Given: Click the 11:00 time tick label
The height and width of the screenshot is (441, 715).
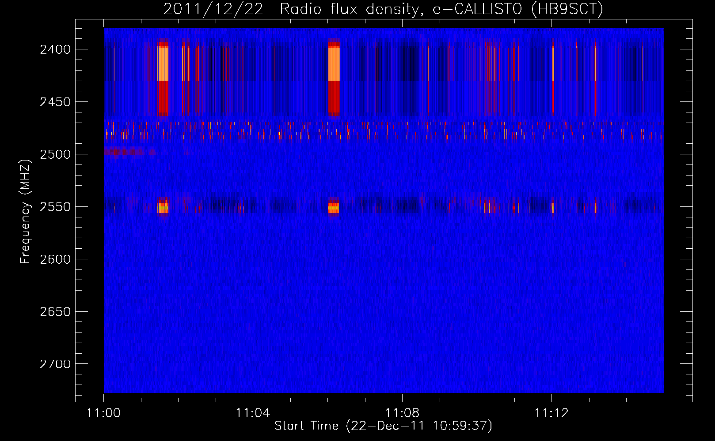Looking at the screenshot, I should 104,413.
